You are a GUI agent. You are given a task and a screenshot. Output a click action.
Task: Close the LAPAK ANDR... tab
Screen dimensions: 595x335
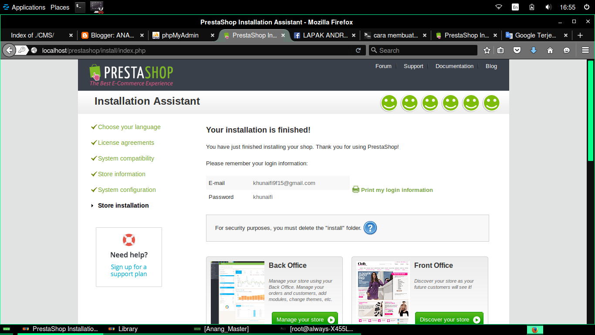click(x=354, y=35)
